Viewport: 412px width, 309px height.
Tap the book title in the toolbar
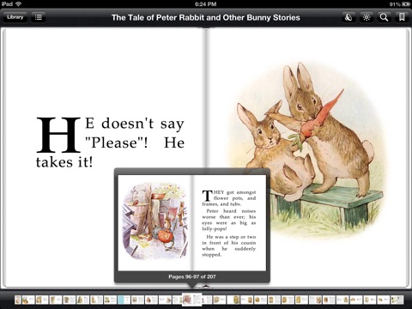click(x=206, y=18)
